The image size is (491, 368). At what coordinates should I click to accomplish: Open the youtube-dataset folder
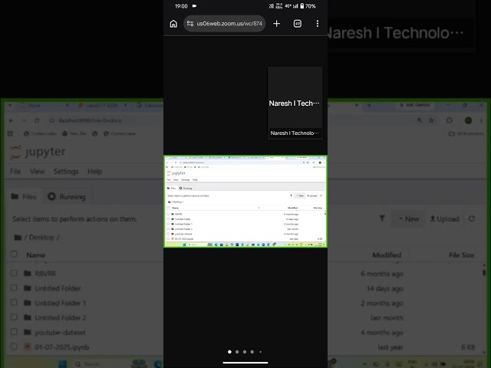60,332
